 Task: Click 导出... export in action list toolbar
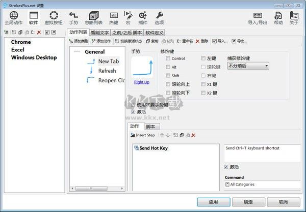240,41
